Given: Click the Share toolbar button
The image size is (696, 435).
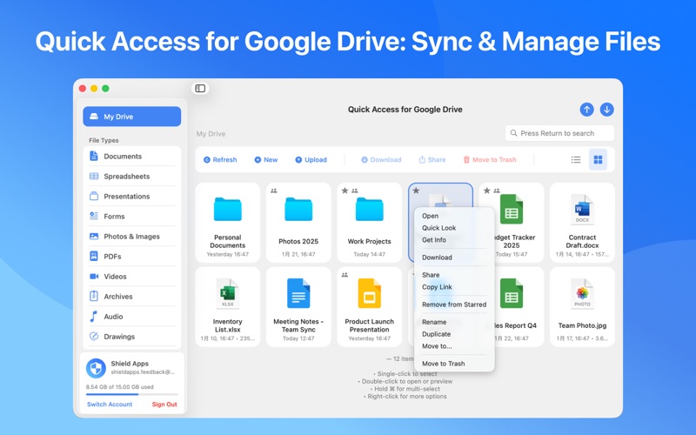Looking at the screenshot, I should 432,159.
